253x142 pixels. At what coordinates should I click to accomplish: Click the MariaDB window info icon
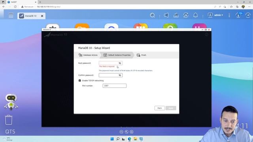click(206, 34)
